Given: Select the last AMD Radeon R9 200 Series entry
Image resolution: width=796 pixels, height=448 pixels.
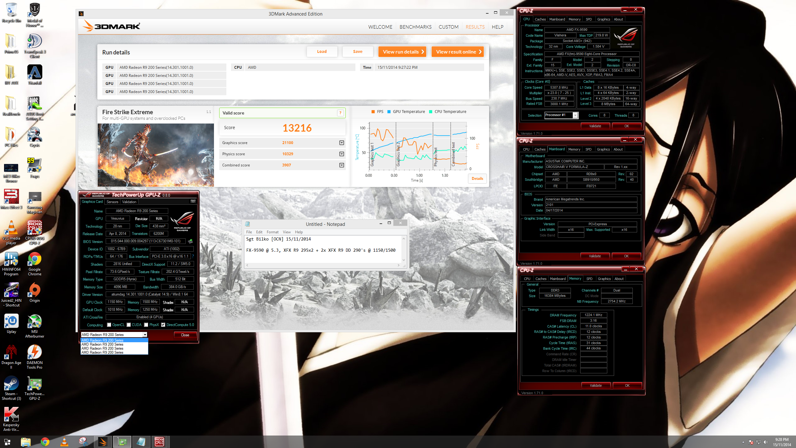Looking at the screenshot, I should point(114,352).
